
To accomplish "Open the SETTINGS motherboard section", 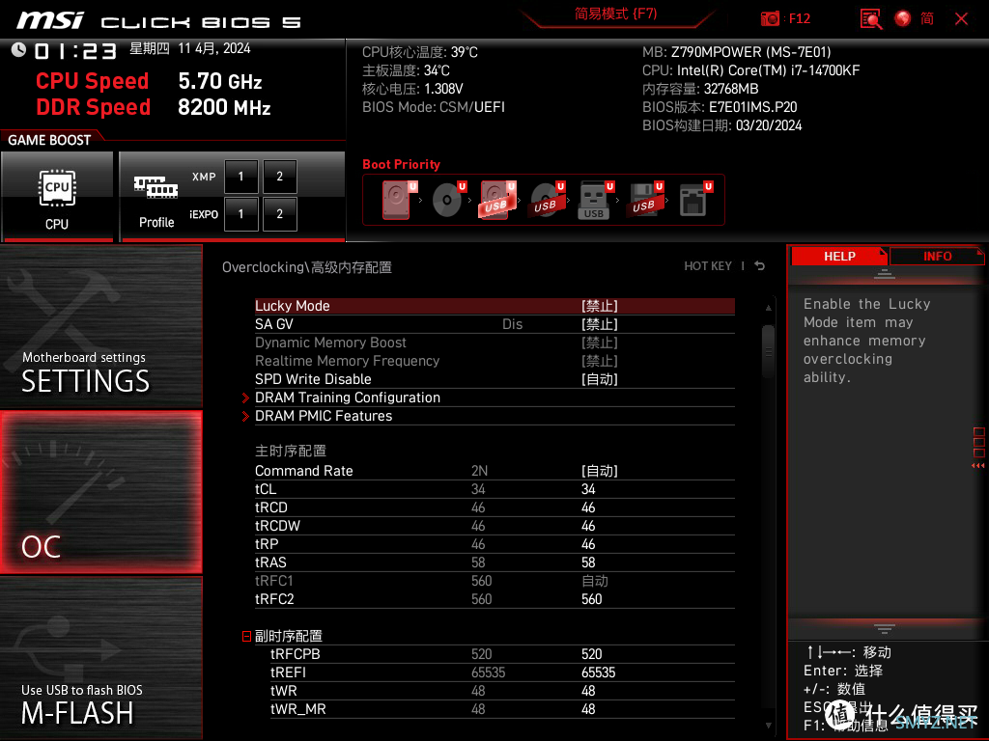I will pyautogui.click(x=100, y=326).
